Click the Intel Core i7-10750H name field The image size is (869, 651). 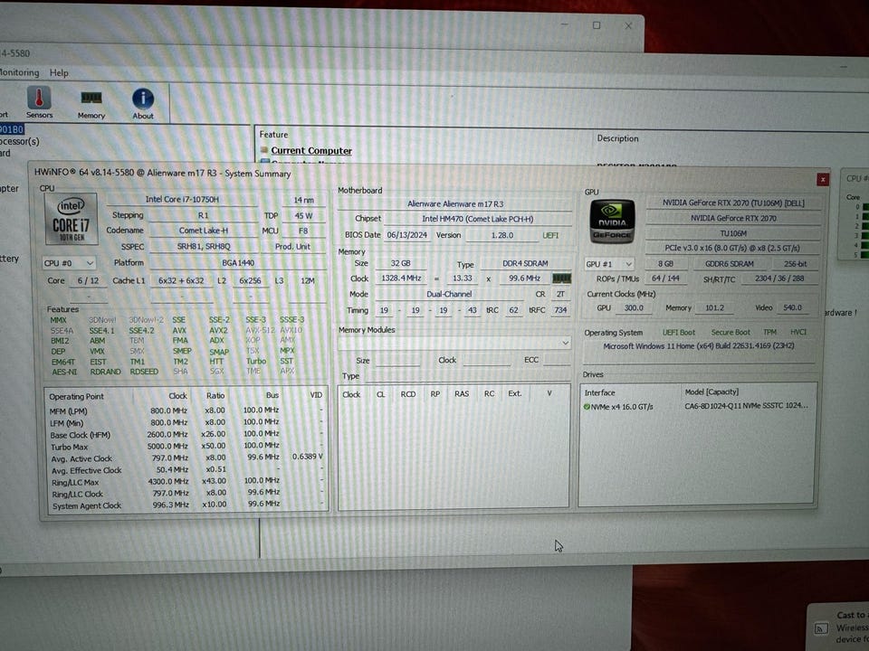click(182, 199)
